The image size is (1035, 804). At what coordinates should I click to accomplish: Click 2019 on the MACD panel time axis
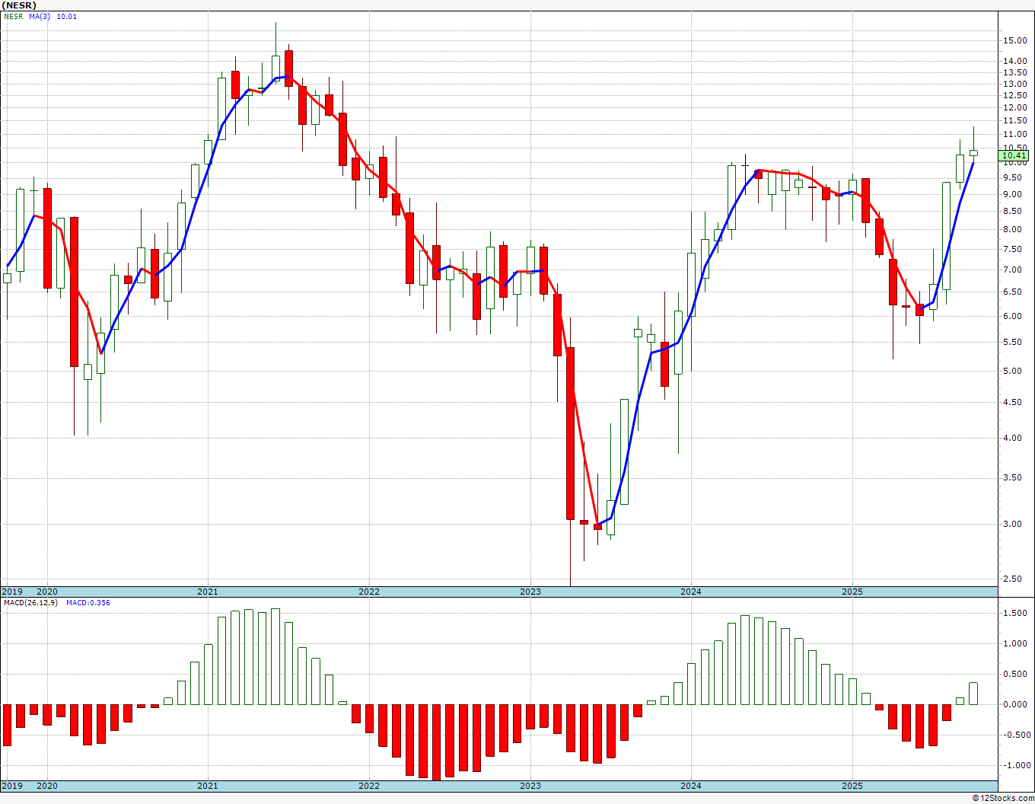click(11, 786)
